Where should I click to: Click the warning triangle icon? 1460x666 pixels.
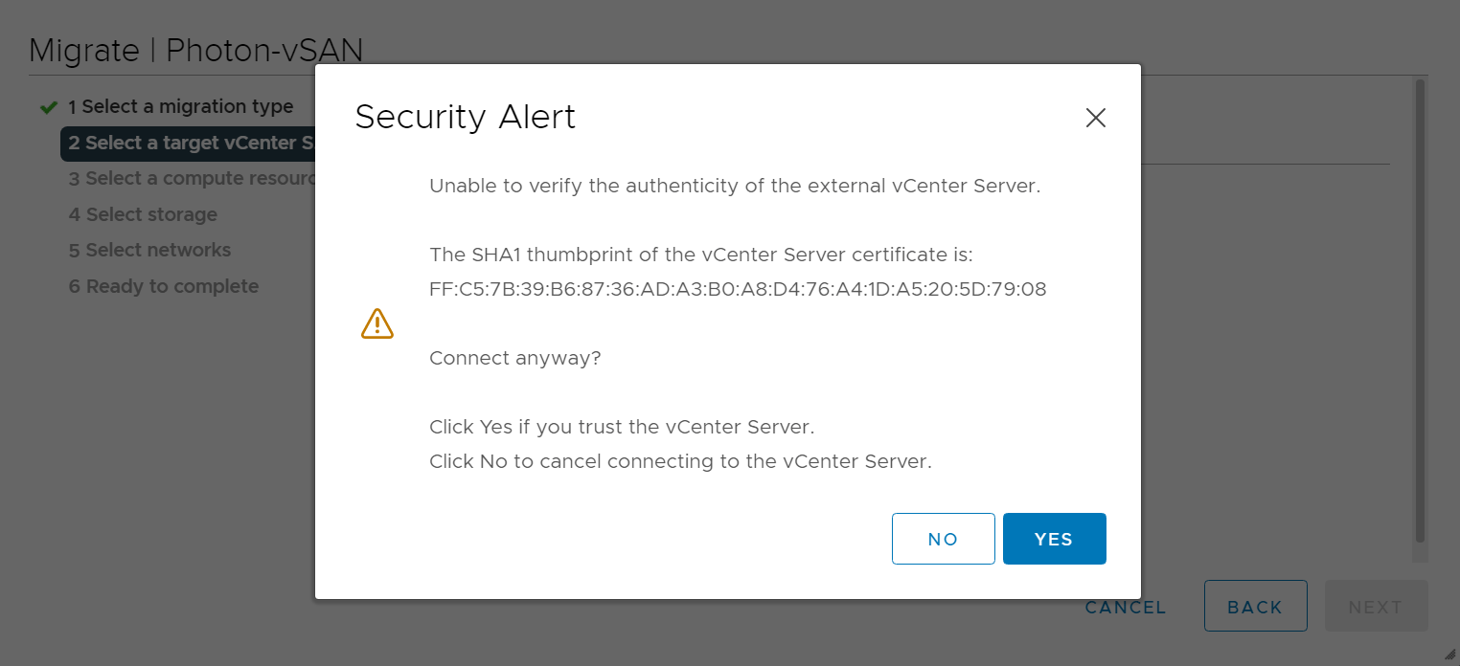[x=377, y=323]
